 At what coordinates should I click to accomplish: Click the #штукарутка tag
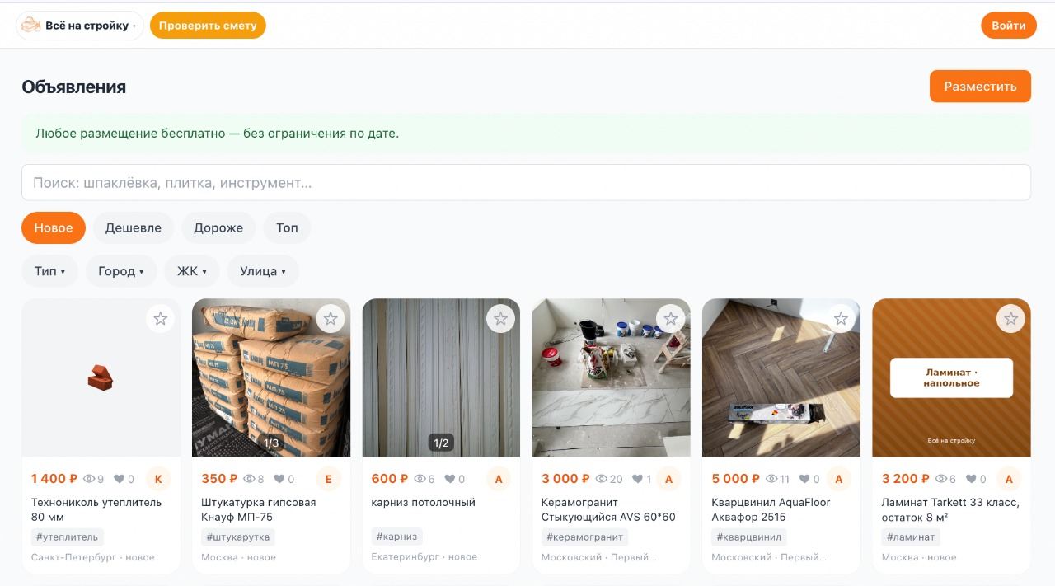238,537
